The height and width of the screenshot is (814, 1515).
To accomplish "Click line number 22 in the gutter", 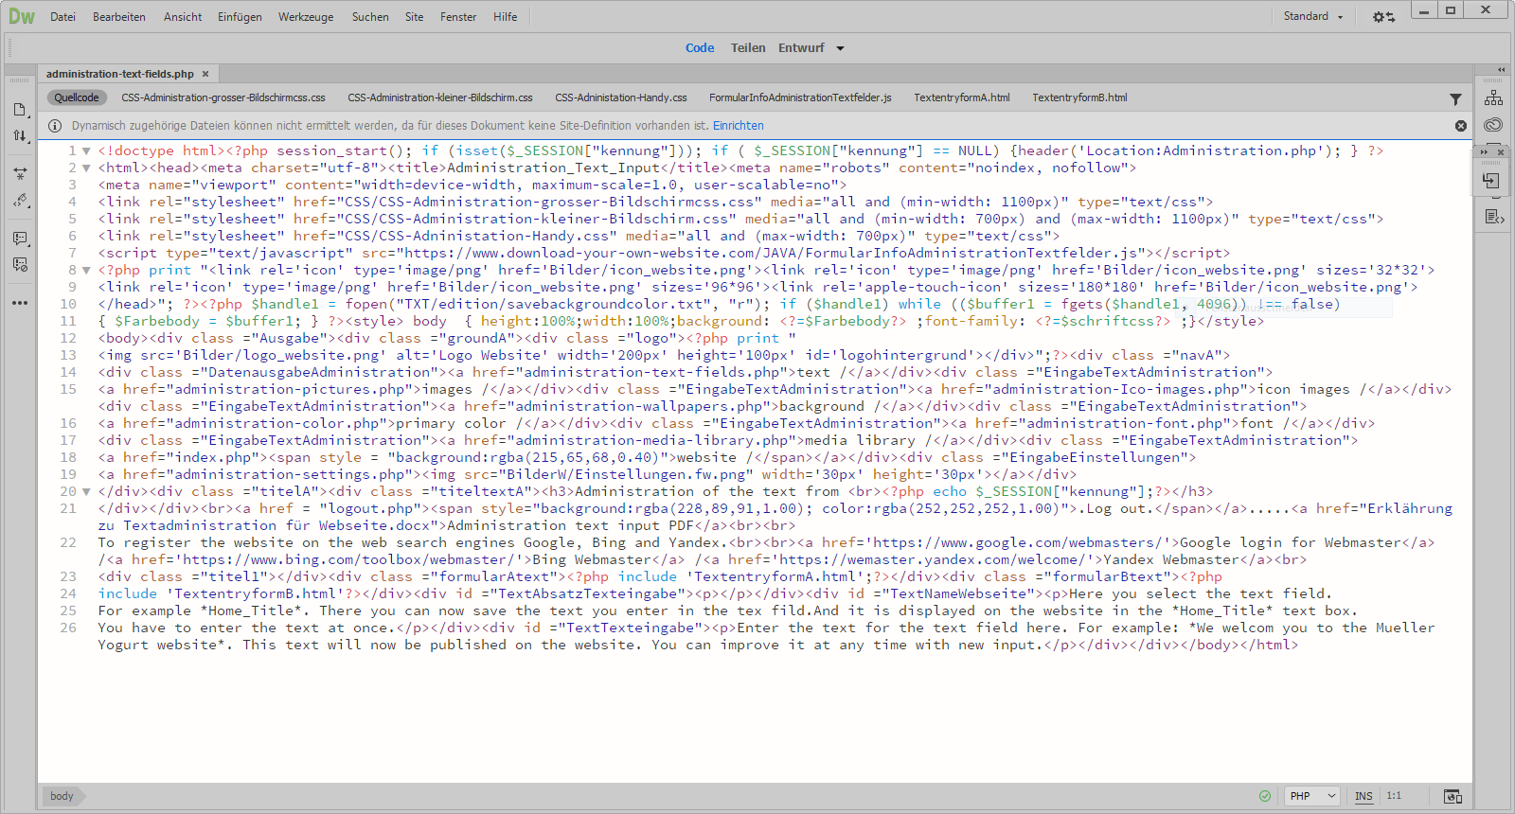I will 68,543.
